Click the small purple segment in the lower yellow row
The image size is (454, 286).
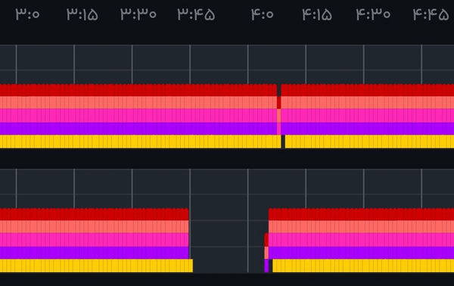coord(266,266)
